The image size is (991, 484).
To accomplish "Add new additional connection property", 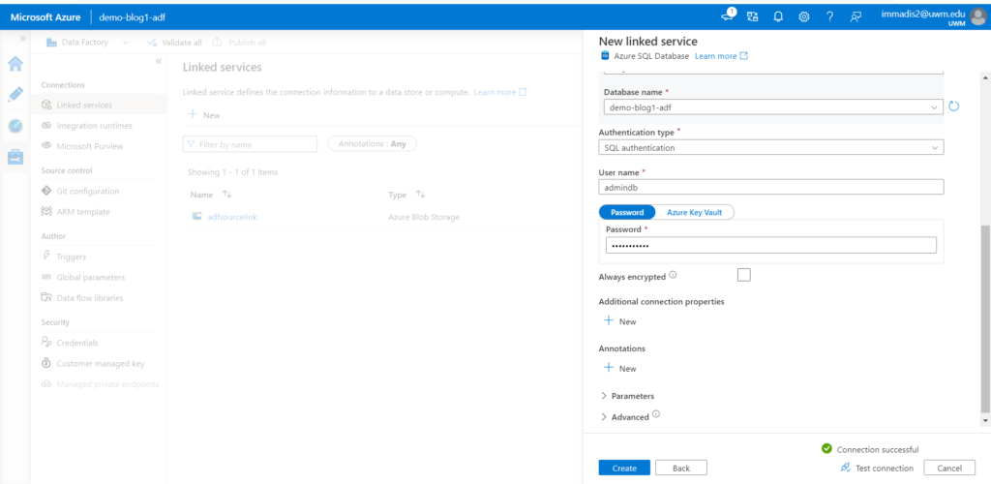I will tap(619, 321).
